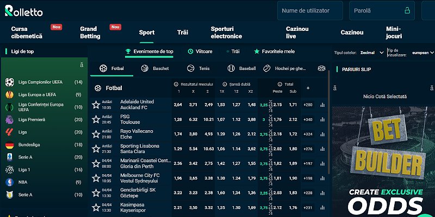Open the Cazinou live menu item
The width and height of the screenshot is (435, 217).
(297, 32)
